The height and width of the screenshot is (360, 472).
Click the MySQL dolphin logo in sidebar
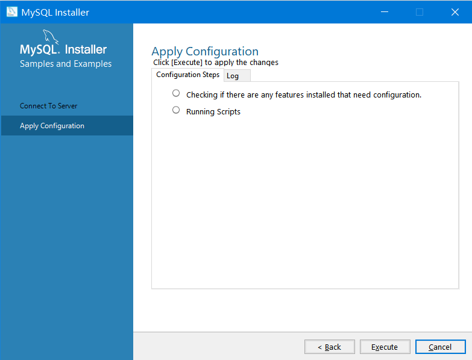[x=52, y=36]
